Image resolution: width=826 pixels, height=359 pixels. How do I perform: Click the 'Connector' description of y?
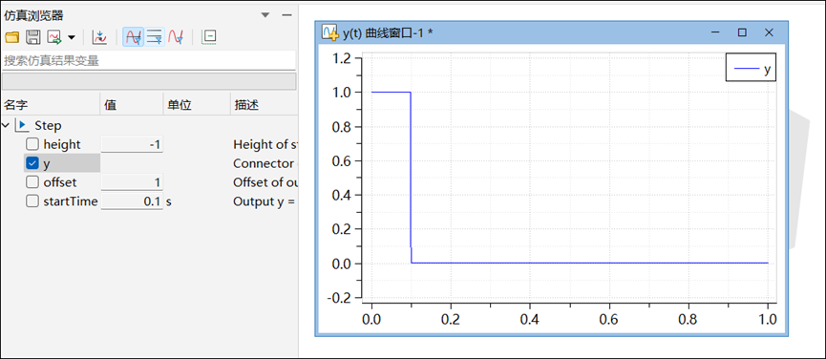point(264,163)
